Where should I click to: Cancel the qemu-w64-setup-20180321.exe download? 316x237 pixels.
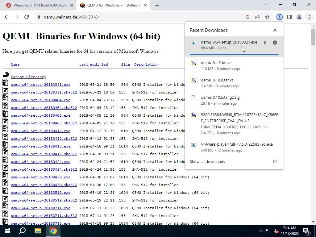(x=275, y=43)
